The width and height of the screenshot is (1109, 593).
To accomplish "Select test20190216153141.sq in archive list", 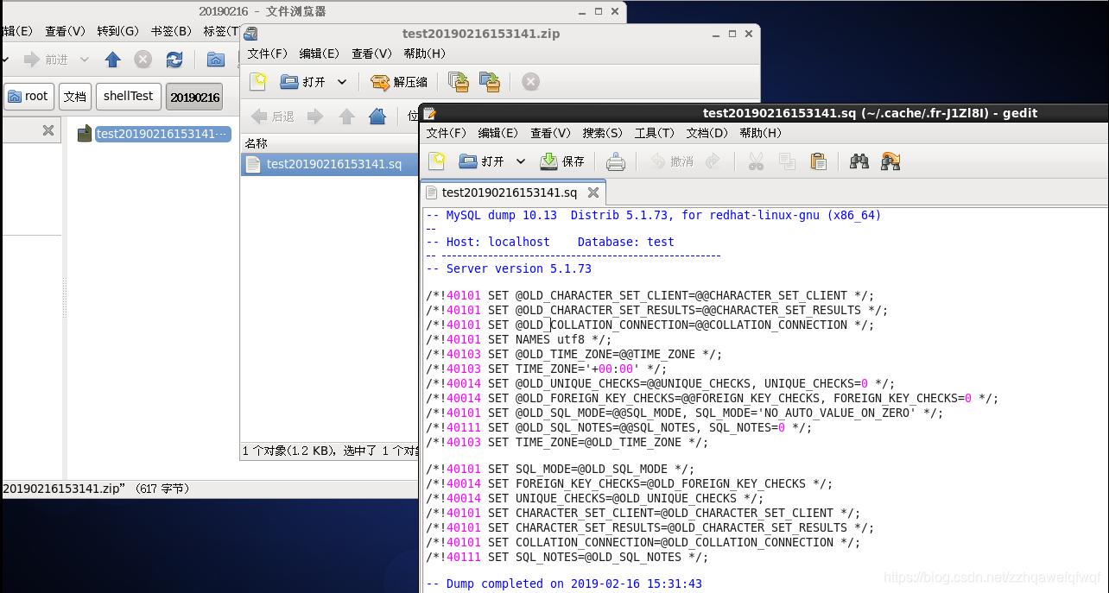I will 328,164.
